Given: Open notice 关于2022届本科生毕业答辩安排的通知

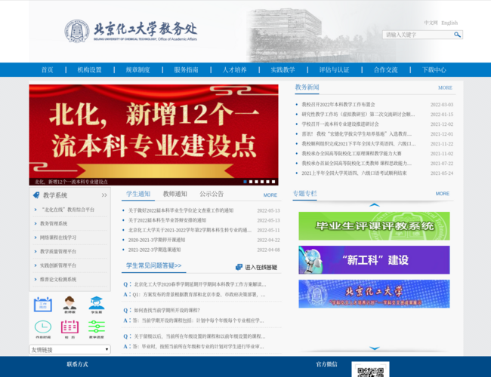Looking at the screenshot, I should [167, 220].
